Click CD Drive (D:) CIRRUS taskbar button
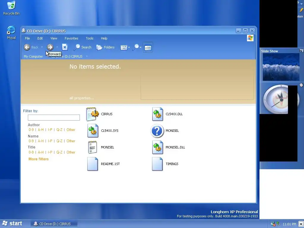Screen dimensions: 304x228 (x=54, y=224)
